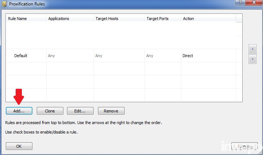Viewport: 263px width, 155px height.
Task: Click the Proxification Rules window icon
Action: (x=4, y=3)
